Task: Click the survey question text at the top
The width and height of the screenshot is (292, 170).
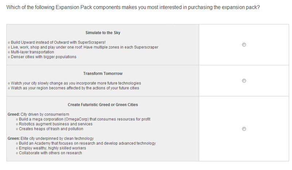Action: tap(133, 7)
